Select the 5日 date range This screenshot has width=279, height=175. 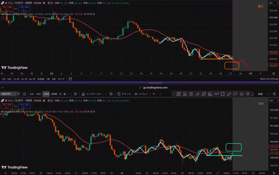(9, 79)
